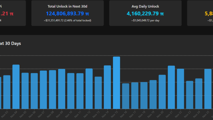Click the Avg Daily Unlock card
The height and width of the screenshot is (120, 213).
[x=145, y=13]
